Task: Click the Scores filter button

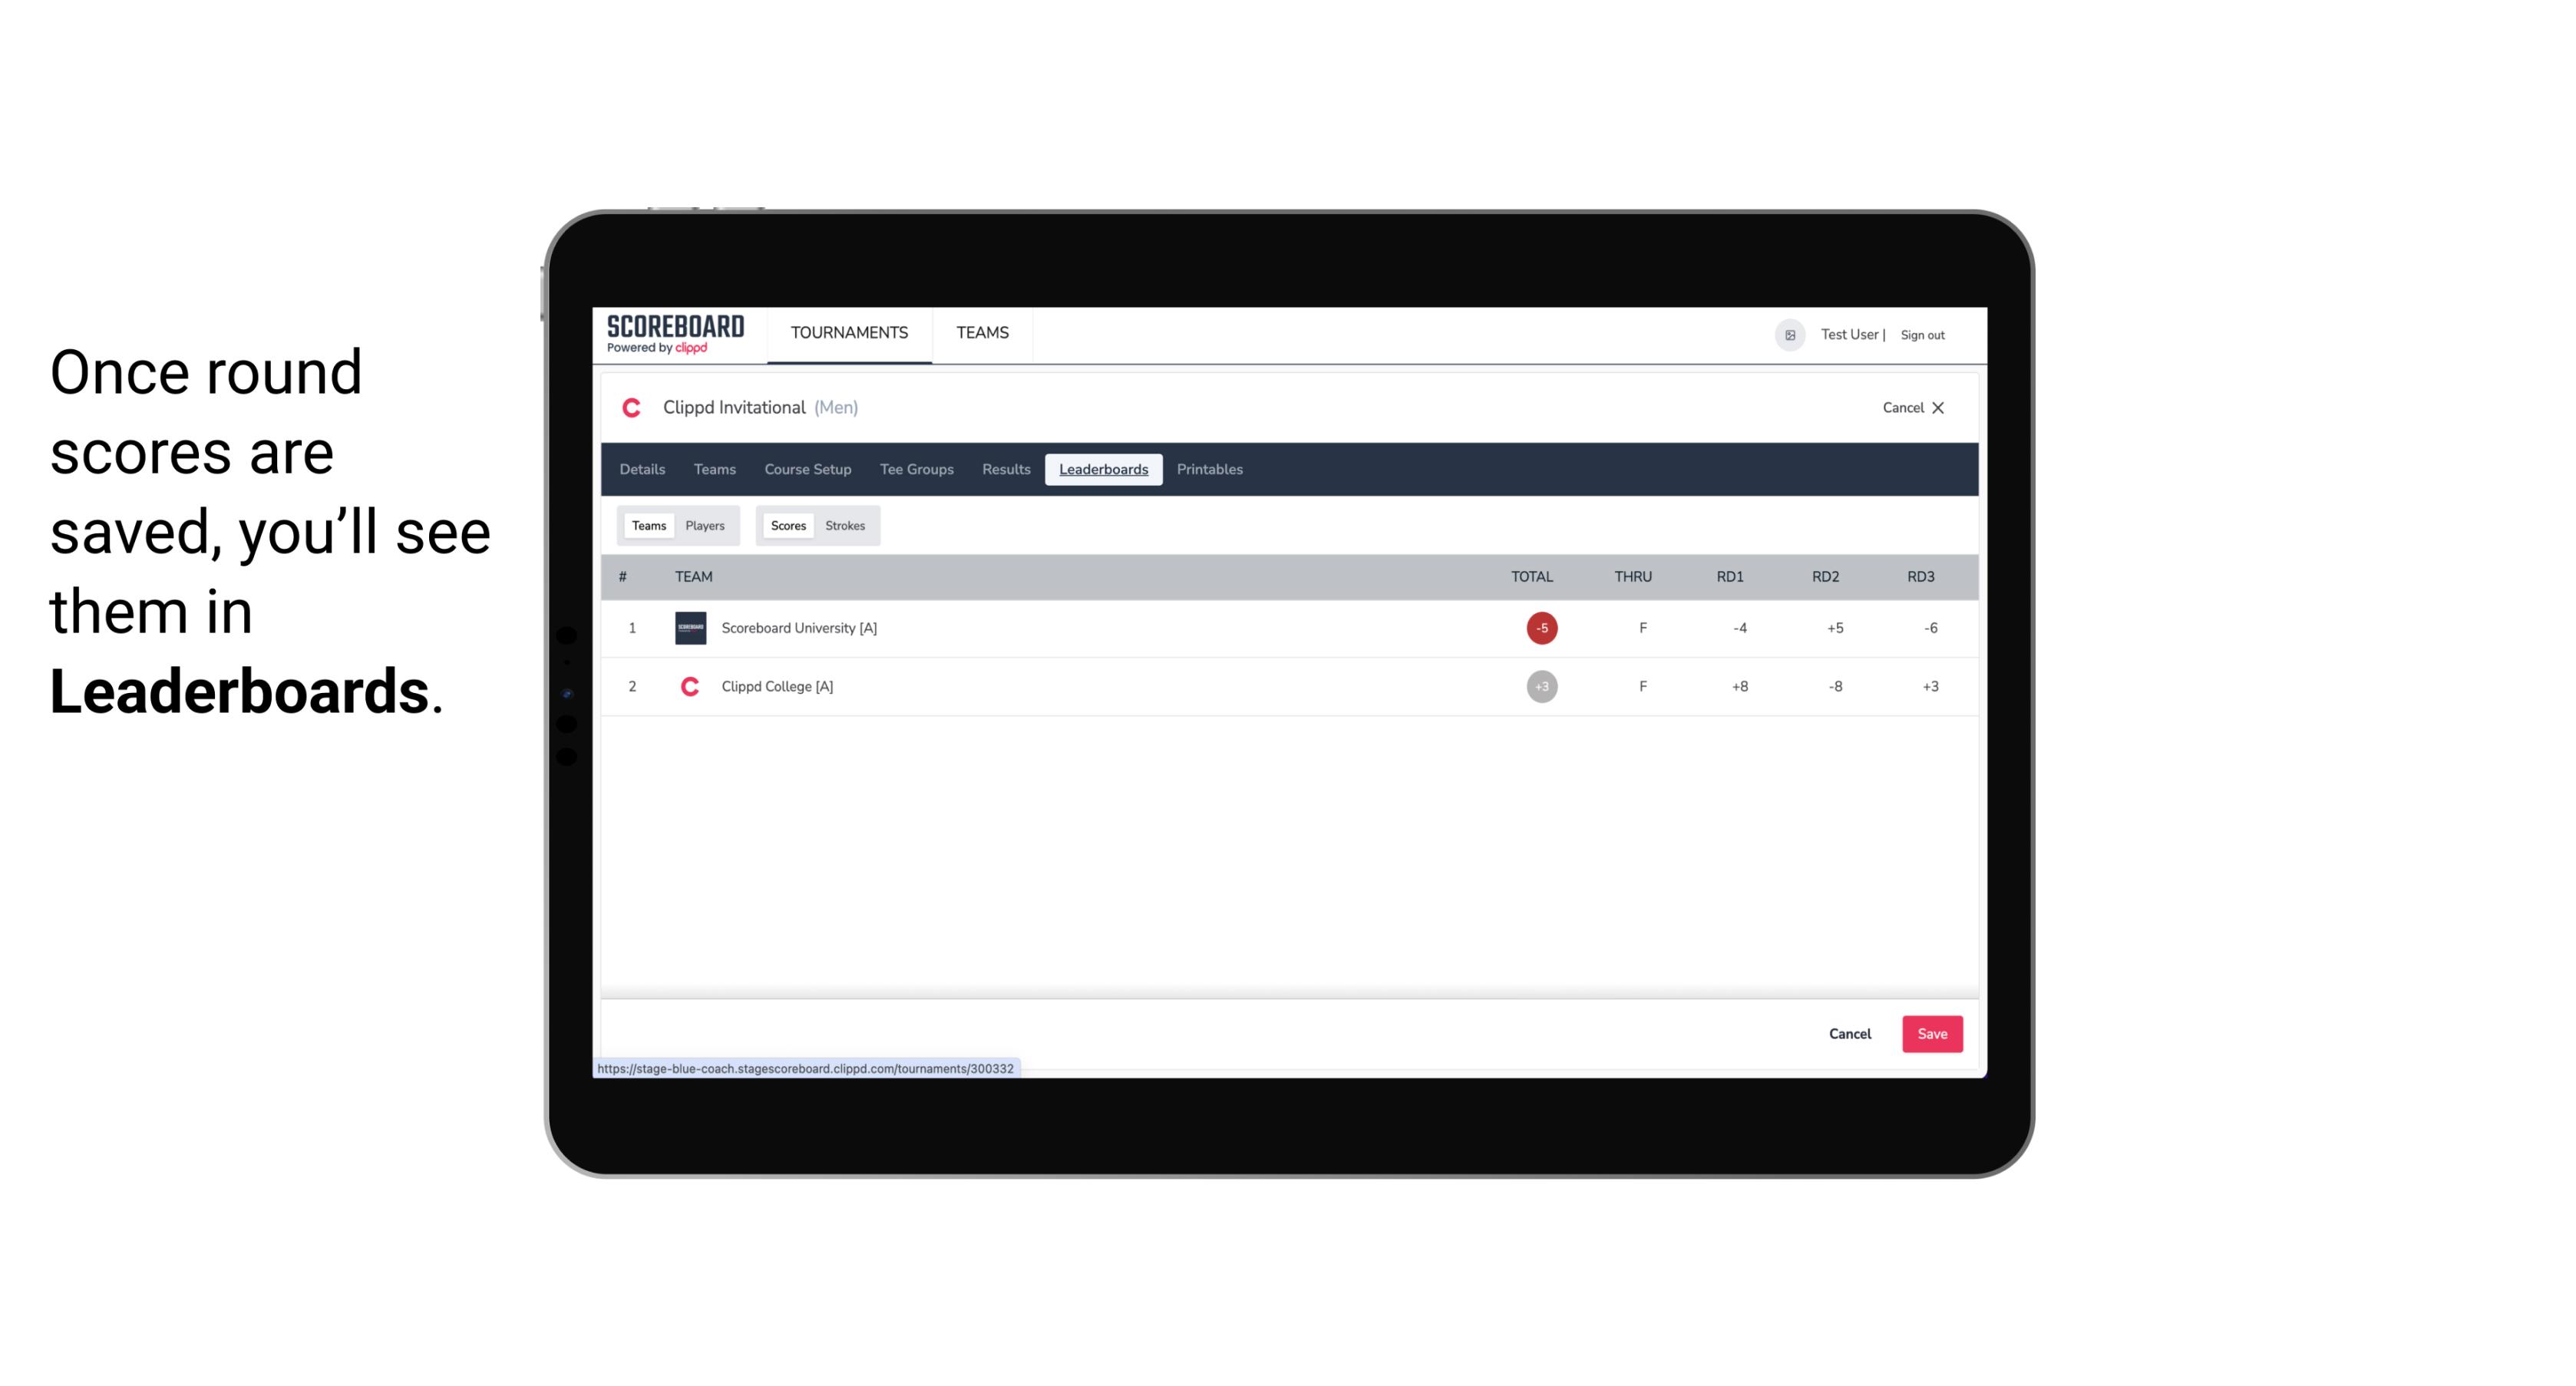Action: coord(787,526)
